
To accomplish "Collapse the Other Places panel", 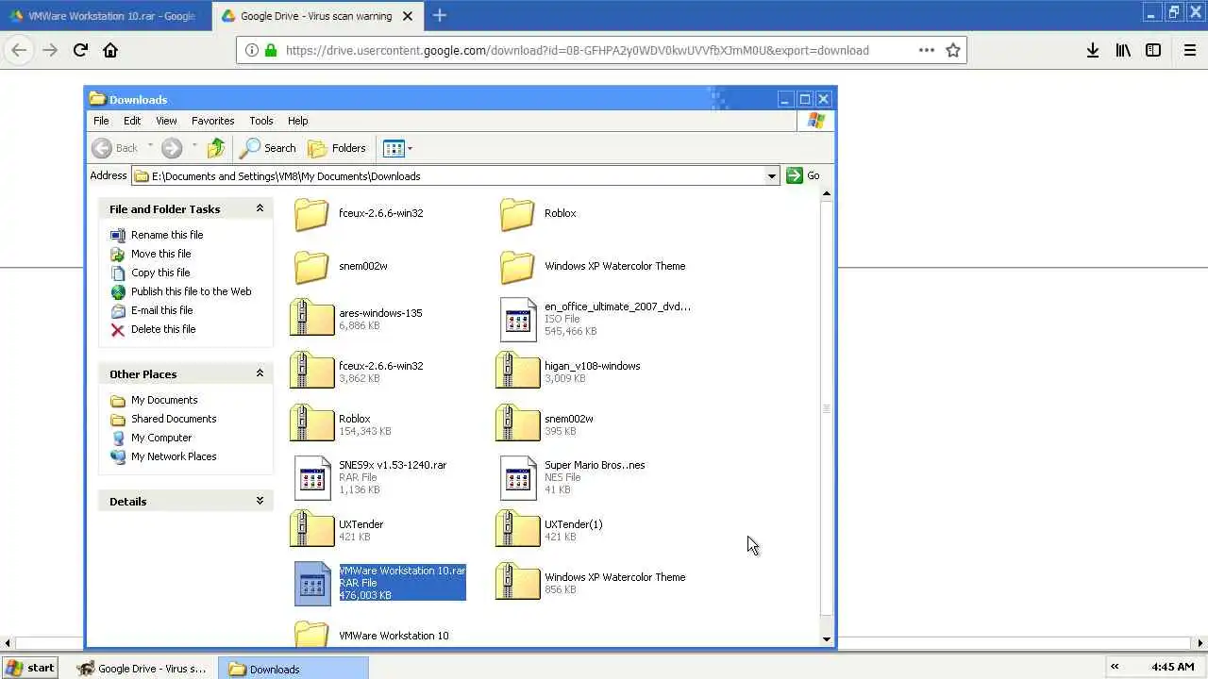I will [x=260, y=373].
